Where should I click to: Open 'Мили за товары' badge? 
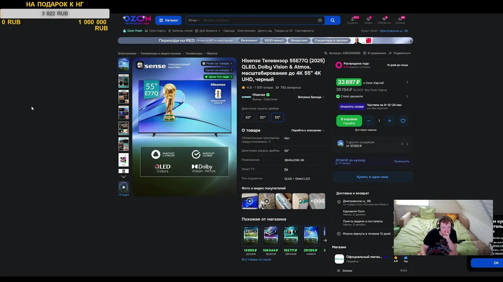tap(217, 63)
